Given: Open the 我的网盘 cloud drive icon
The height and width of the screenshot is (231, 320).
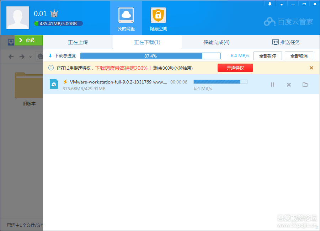Looking at the screenshot, I should (x=126, y=18).
